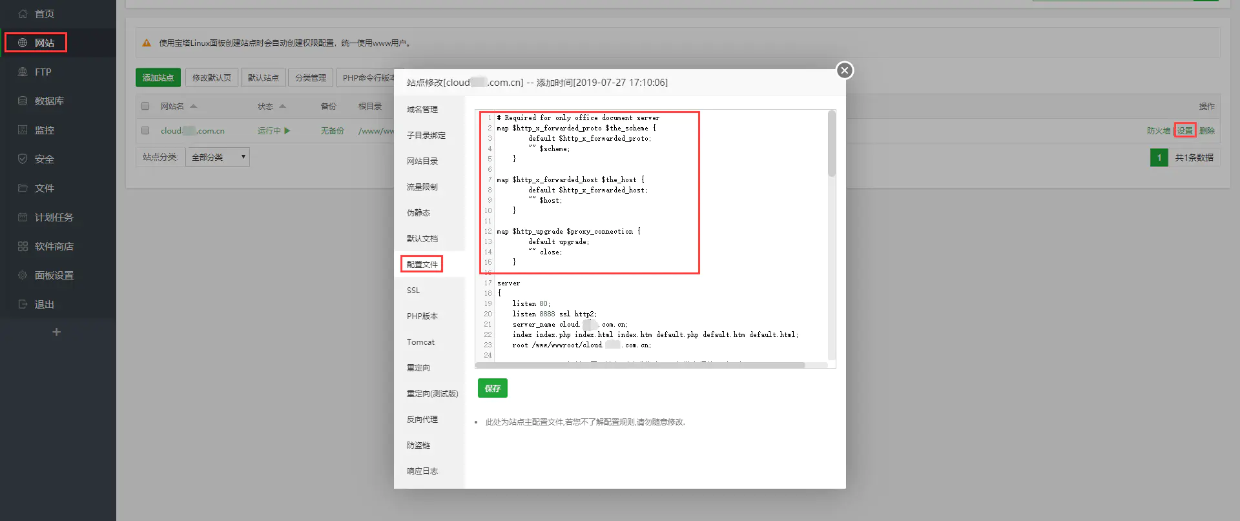
Task: Open the 全部分类 category dropdown
Action: (218, 157)
